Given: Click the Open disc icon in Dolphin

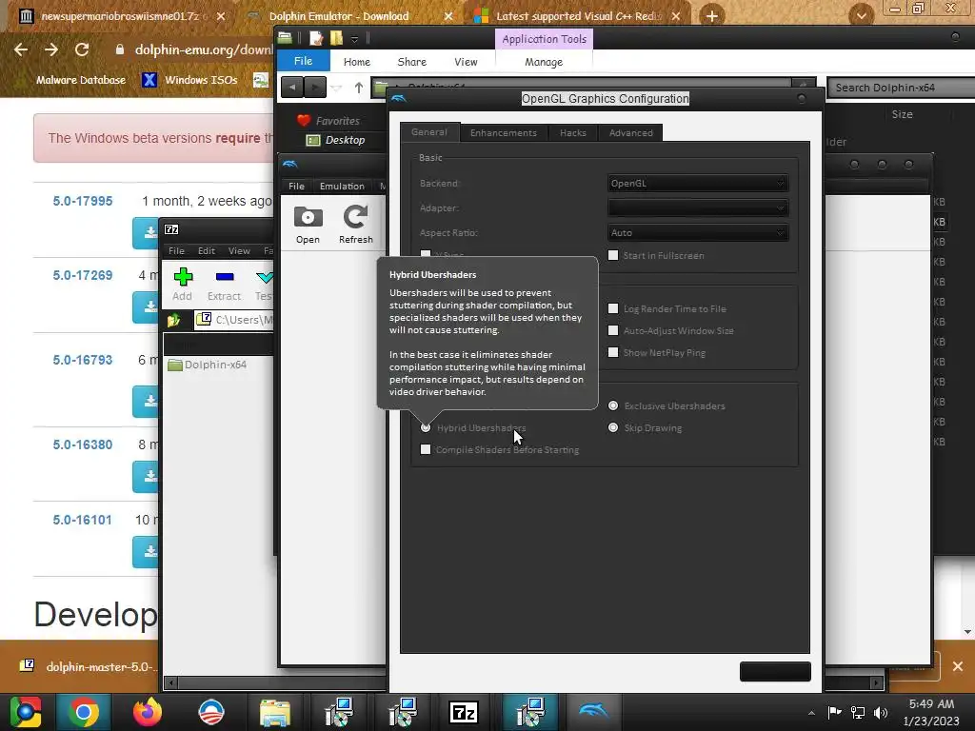Looking at the screenshot, I should click(x=308, y=217).
